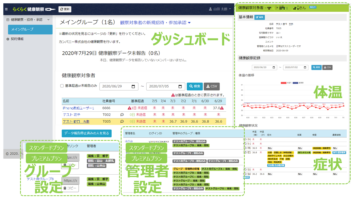Click the 36.9 value in the 7/2 column
This screenshot has width=352, height=198.
[x=183, y=121]
